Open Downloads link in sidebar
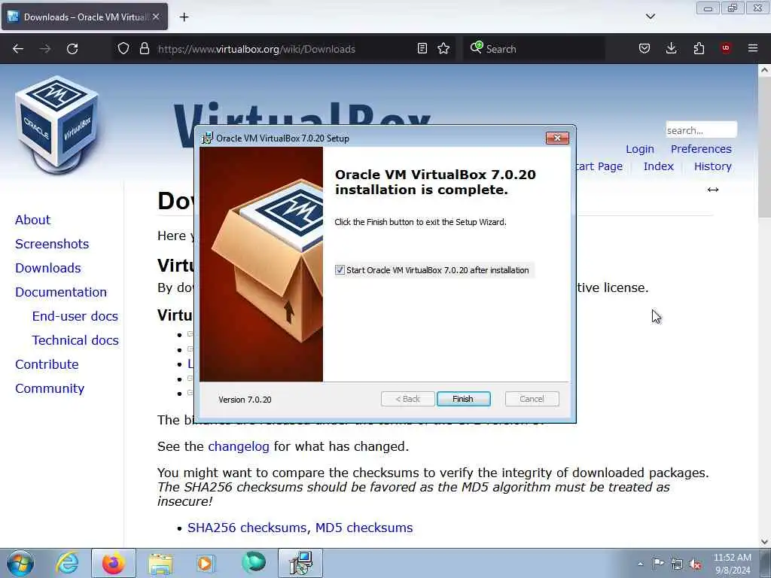The width and height of the screenshot is (771, 578). tap(48, 268)
